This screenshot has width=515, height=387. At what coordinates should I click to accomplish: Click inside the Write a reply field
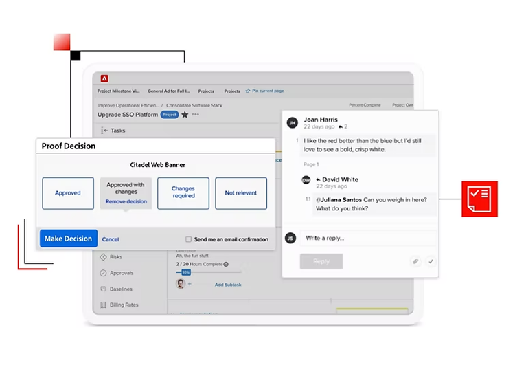coord(367,238)
